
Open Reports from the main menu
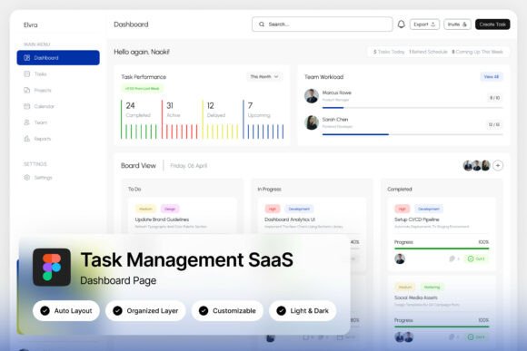coord(58,138)
